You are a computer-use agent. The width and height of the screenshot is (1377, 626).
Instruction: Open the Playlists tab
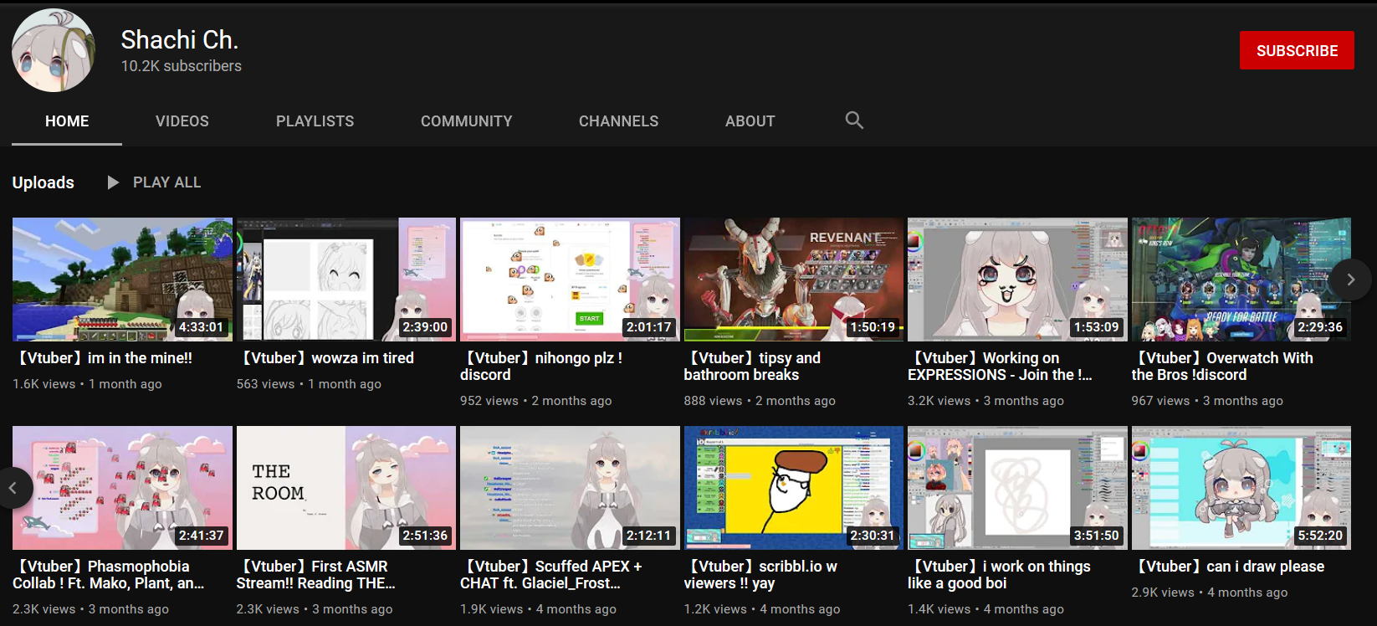(x=315, y=121)
